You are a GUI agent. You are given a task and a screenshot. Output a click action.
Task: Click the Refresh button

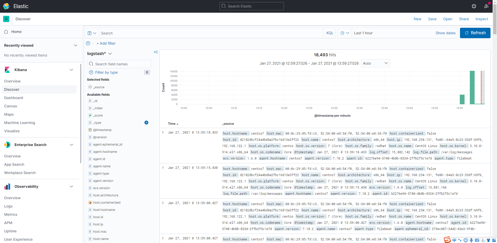tap(475, 33)
